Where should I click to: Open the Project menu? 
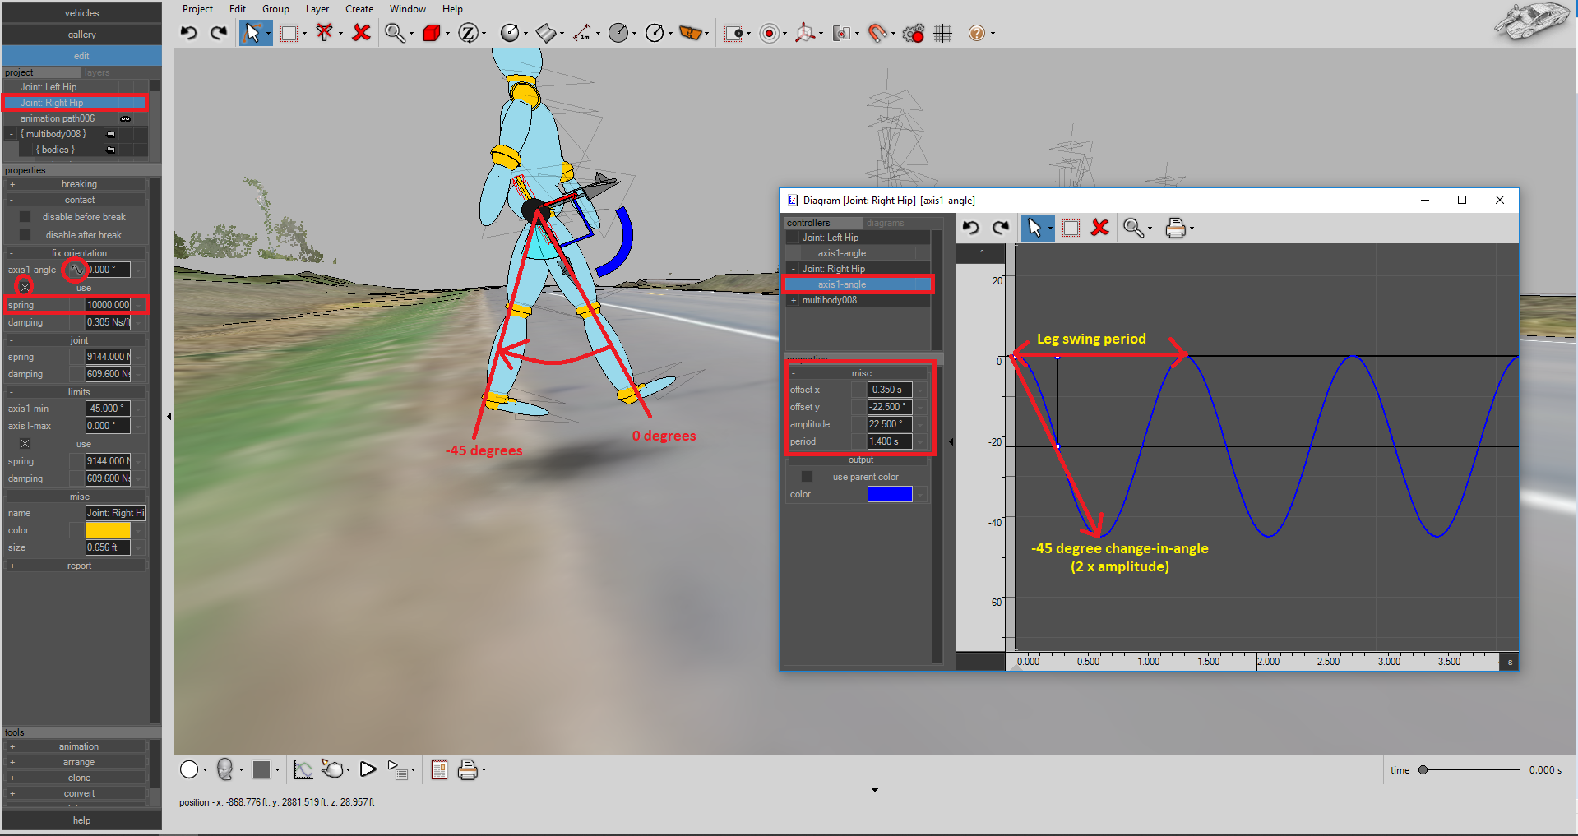(x=197, y=9)
